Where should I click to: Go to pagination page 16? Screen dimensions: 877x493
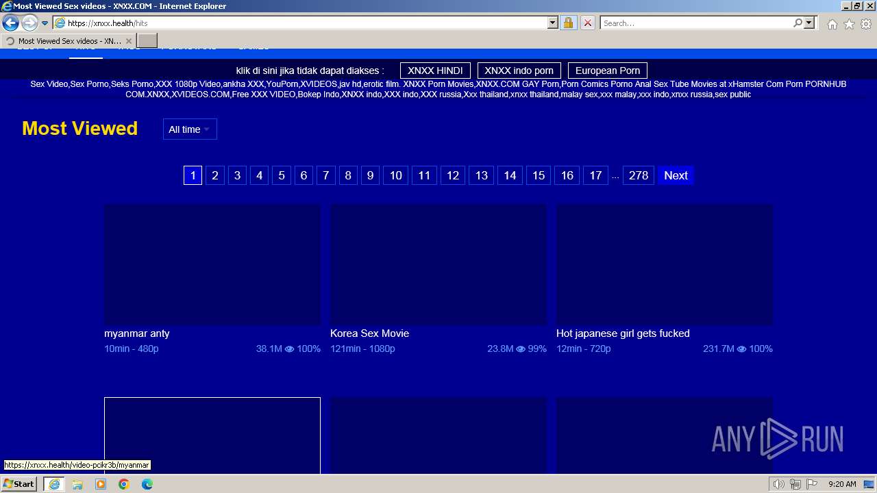coord(567,175)
